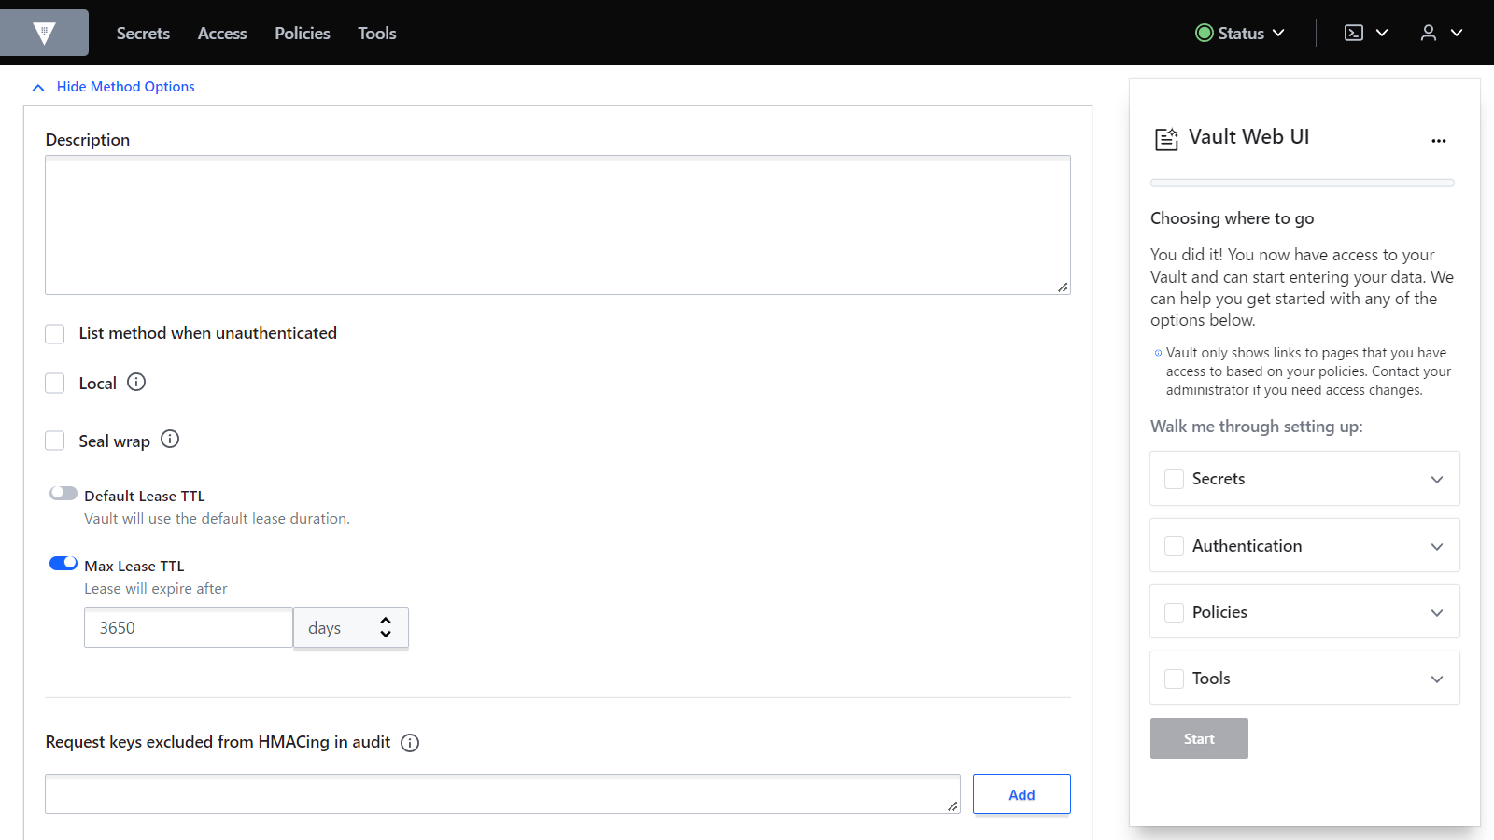Toggle the Default Lease TTL switch
The image size is (1494, 840).
63,494
